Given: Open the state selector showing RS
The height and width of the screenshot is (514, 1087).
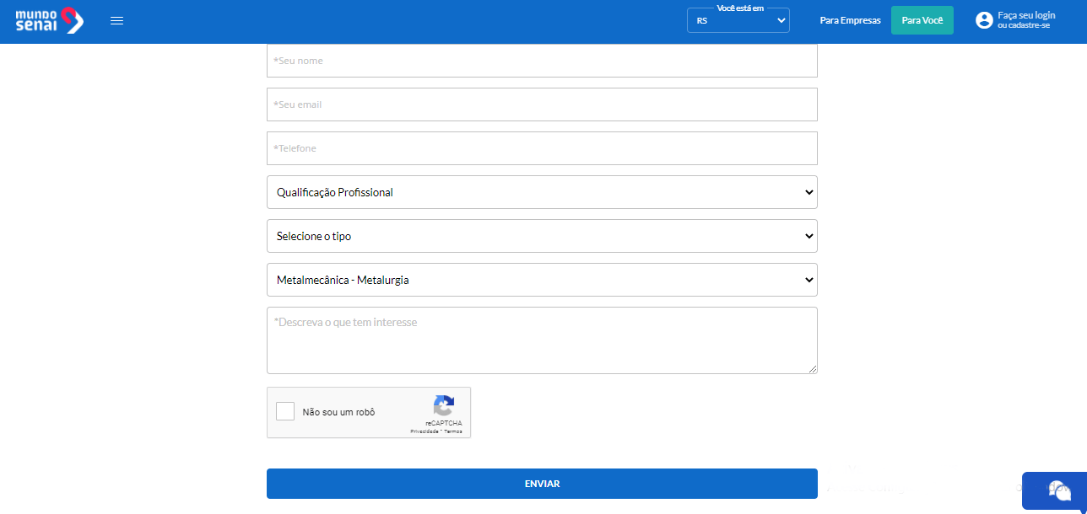Looking at the screenshot, I should click(738, 21).
